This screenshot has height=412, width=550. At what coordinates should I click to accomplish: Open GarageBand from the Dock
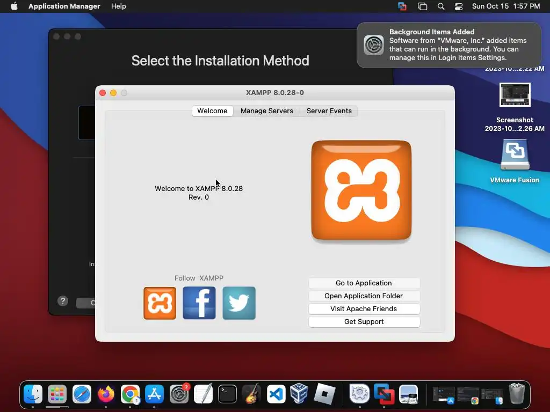click(x=251, y=394)
